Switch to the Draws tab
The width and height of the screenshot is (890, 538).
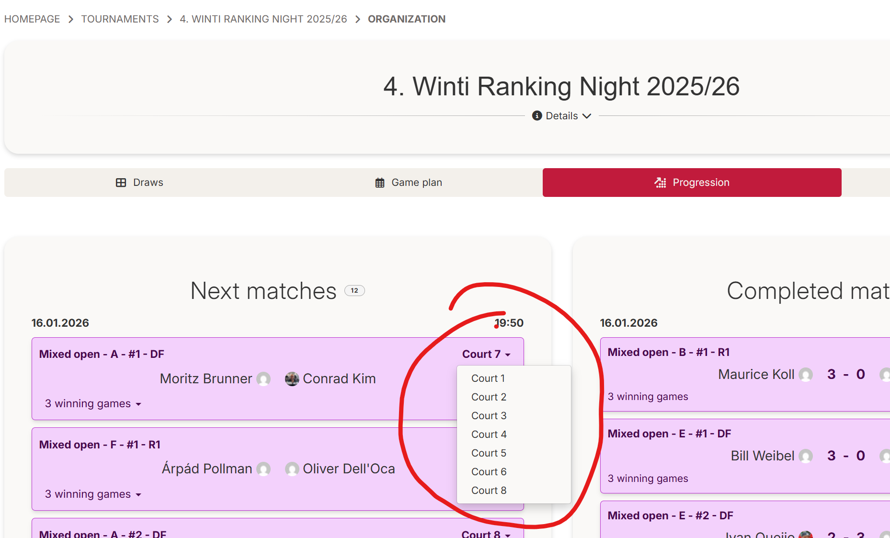pos(139,183)
